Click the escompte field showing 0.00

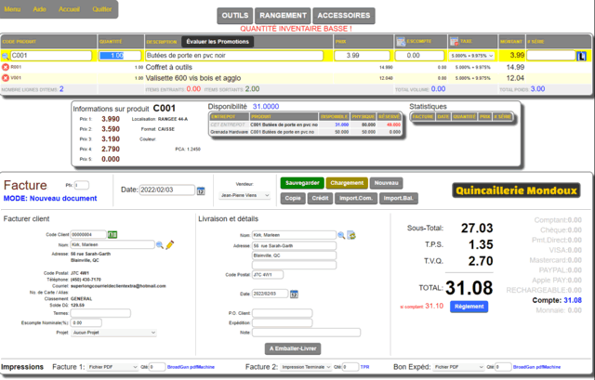pos(419,56)
